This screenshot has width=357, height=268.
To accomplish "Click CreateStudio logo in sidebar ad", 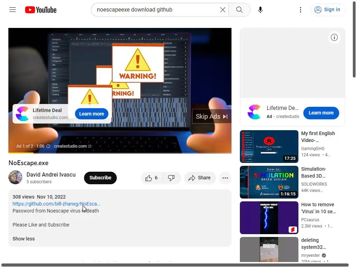I will coord(254,112).
